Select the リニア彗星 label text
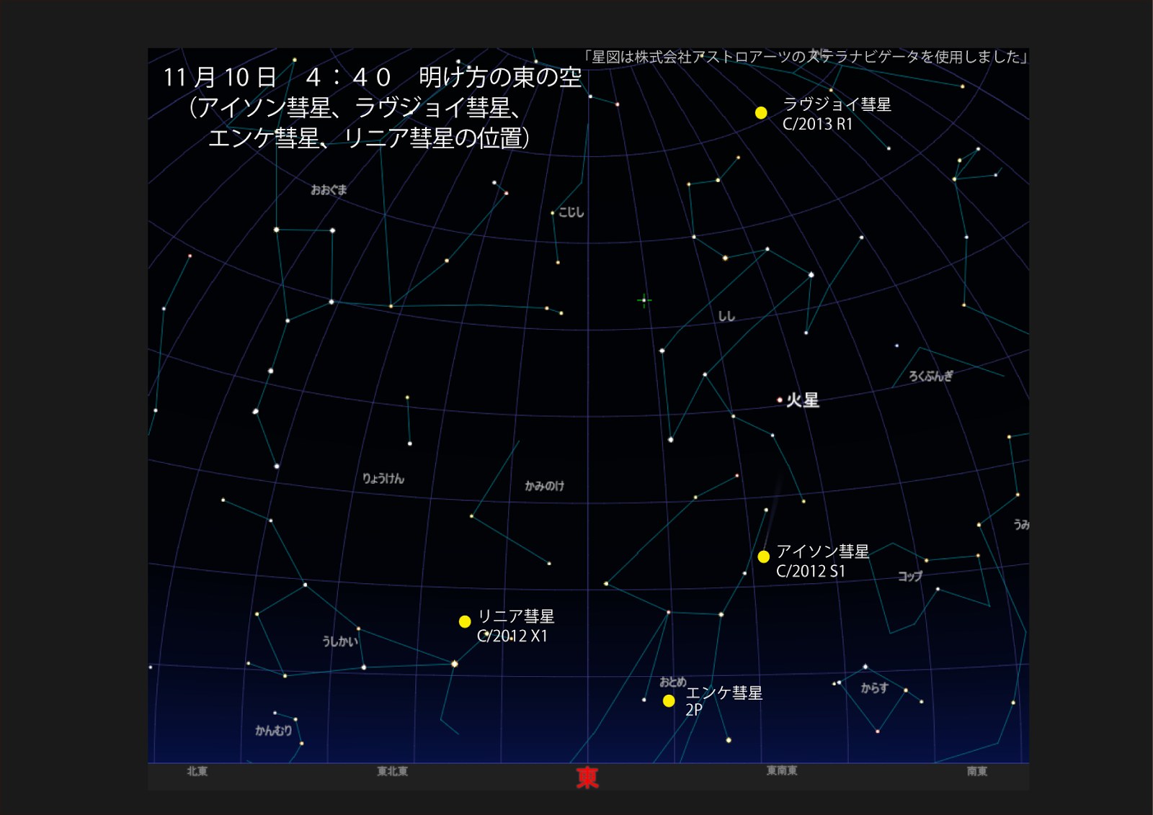Screen dimensions: 1153x815 click(x=516, y=616)
